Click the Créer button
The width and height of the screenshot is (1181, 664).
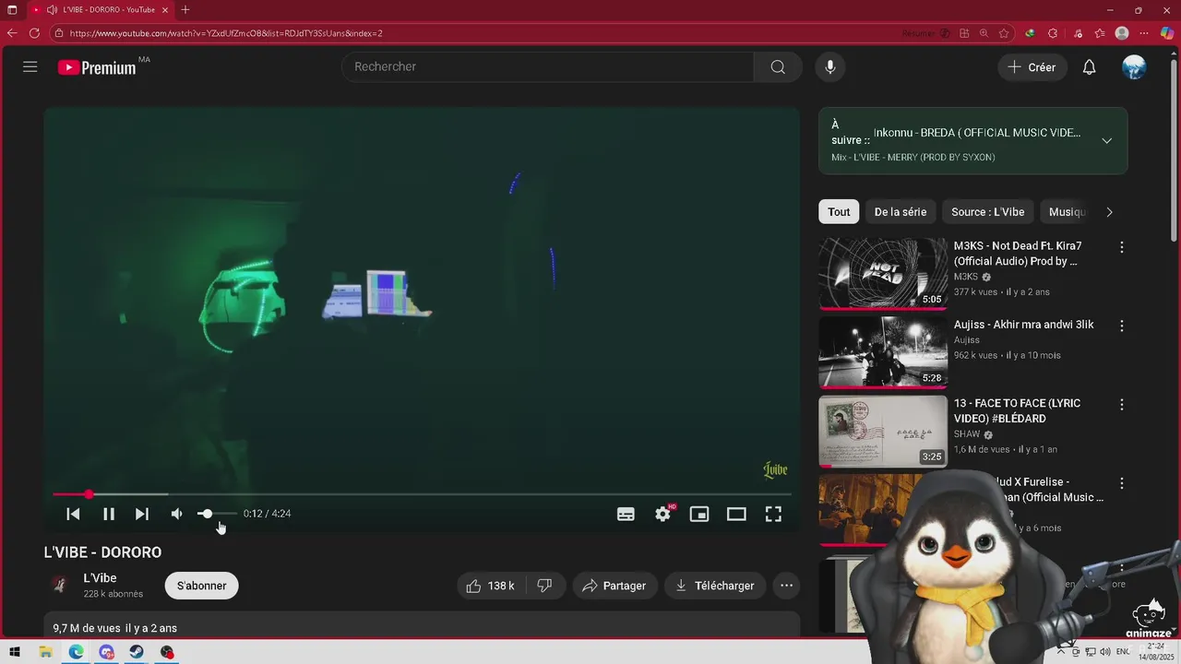[1032, 67]
